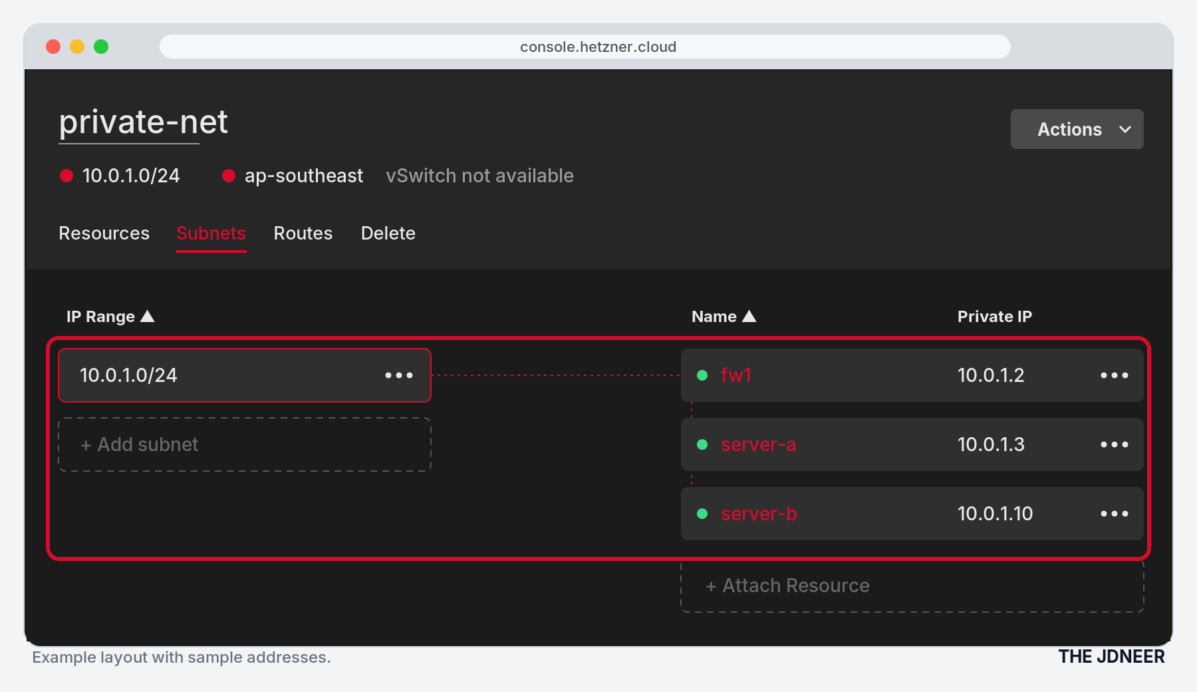This screenshot has height=692, width=1197.
Task: Open the Routes tab
Action: pyautogui.click(x=303, y=234)
